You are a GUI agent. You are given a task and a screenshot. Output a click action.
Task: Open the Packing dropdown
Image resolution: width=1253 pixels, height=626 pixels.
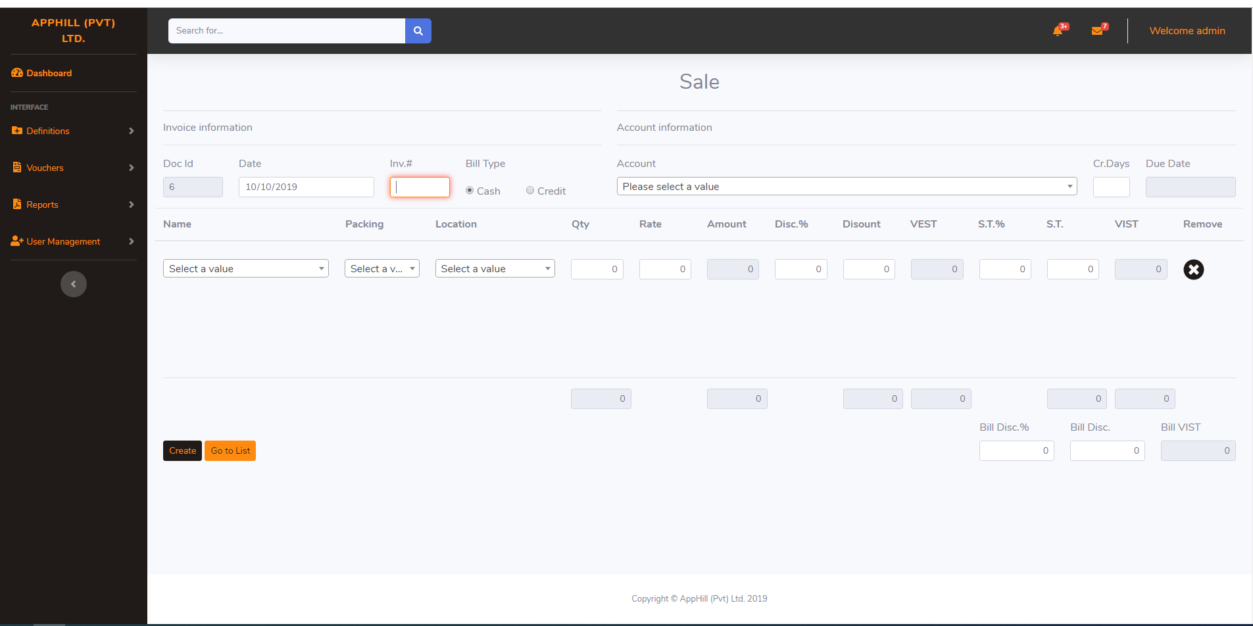click(x=381, y=269)
